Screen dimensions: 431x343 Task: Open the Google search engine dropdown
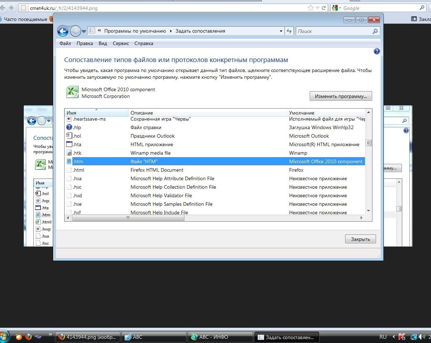pos(336,8)
